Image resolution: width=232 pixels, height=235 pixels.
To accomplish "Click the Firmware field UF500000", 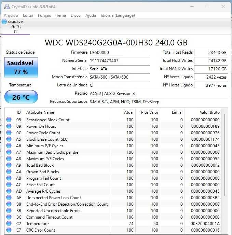I will coord(119,53).
